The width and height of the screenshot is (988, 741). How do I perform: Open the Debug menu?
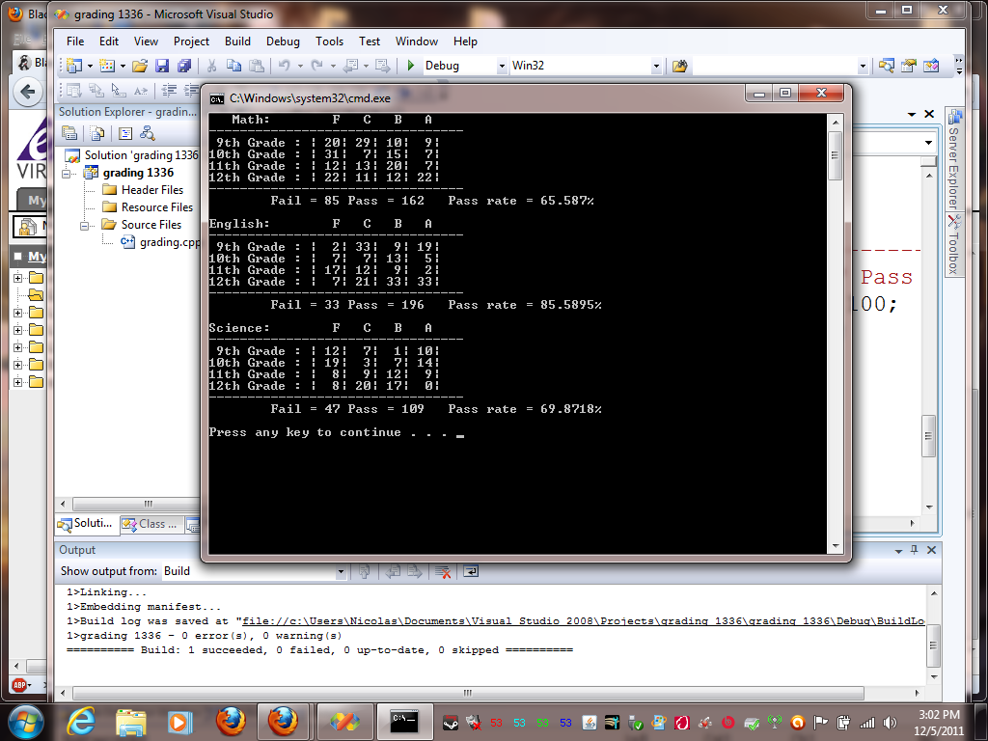(283, 41)
